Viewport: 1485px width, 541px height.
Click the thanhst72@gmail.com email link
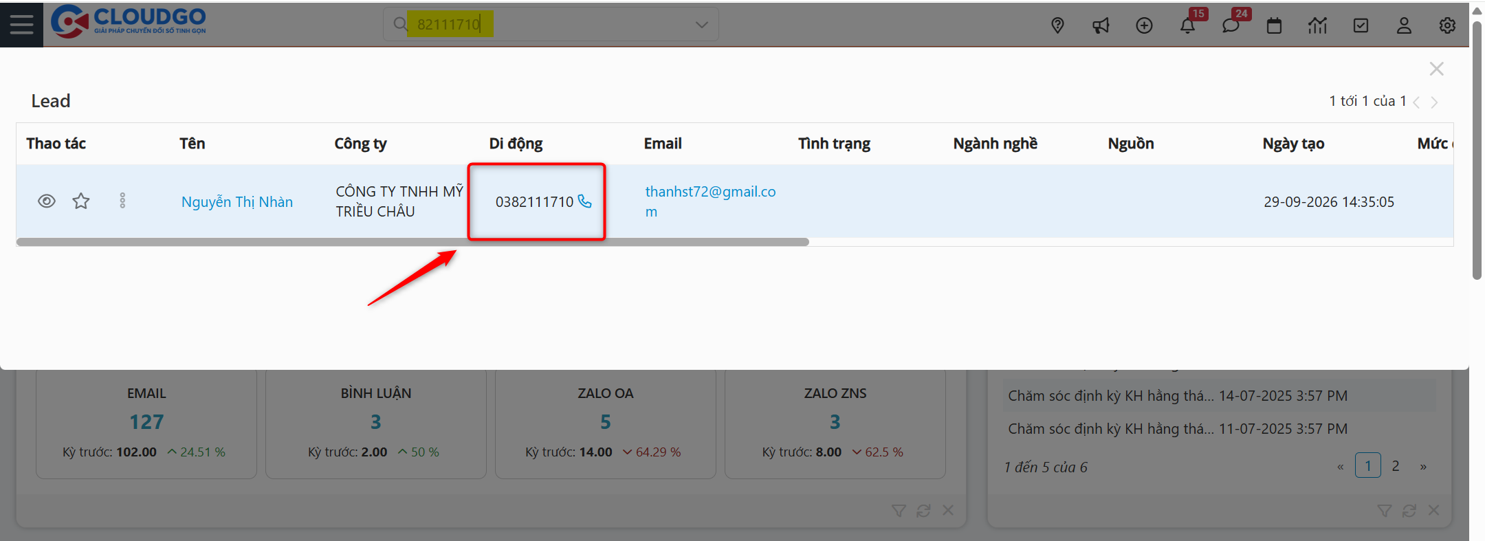709,192
